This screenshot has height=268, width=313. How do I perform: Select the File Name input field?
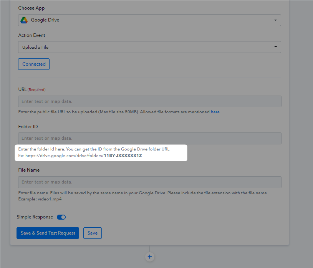150,182
